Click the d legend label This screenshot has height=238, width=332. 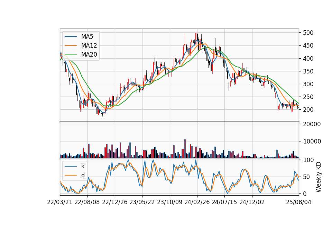click(x=83, y=175)
